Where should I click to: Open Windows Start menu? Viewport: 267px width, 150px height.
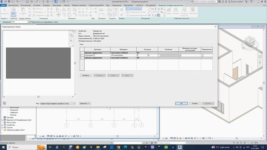(x=3, y=147)
